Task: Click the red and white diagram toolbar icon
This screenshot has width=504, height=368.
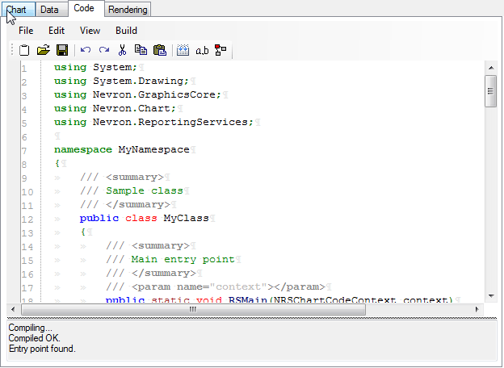Action: (221, 50)
